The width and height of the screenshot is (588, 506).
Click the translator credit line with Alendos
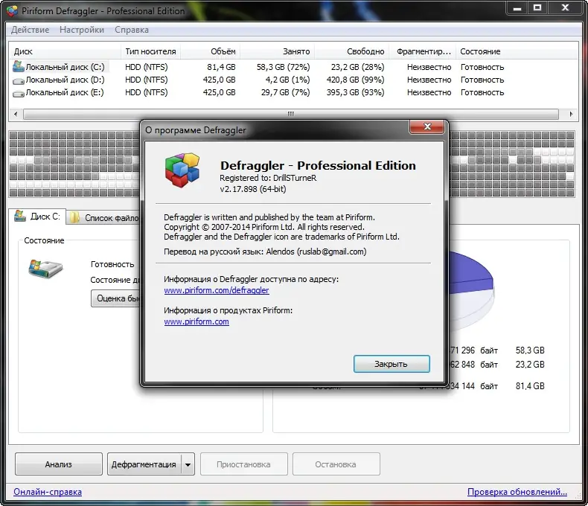[265, 252]
